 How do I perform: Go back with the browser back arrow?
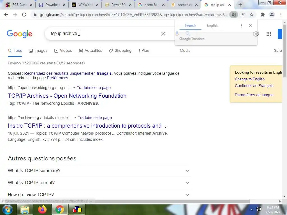click(x=6, y=15)
